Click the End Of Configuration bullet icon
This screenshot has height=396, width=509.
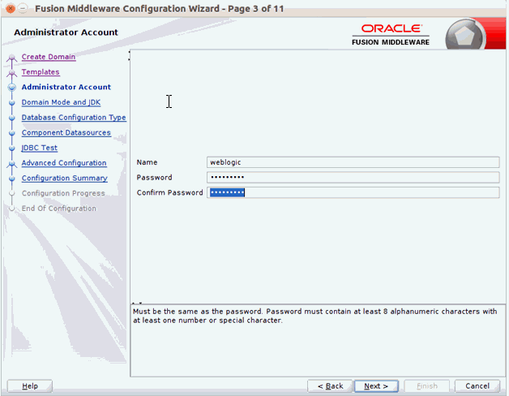[x=12, y=209]
